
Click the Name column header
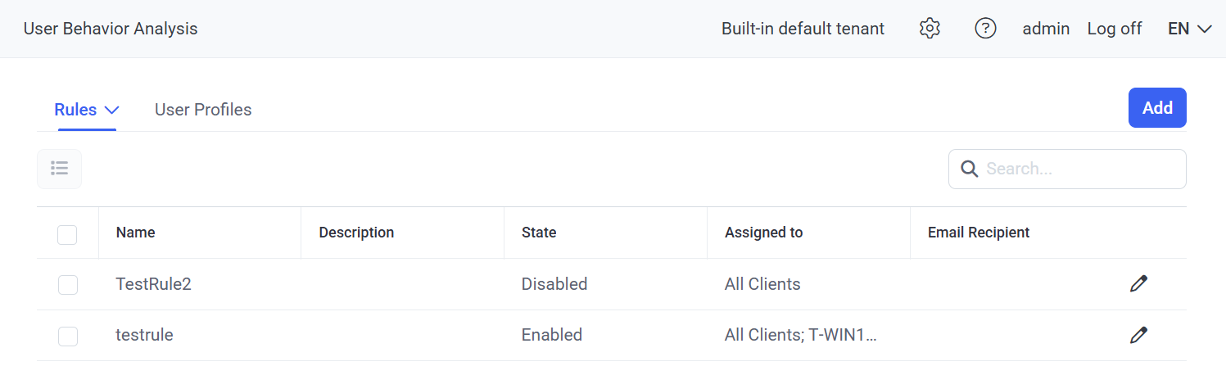pos(136,233)
